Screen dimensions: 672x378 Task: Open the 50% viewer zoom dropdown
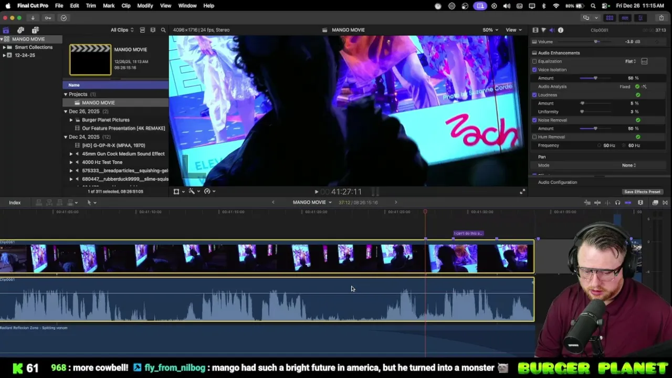[490, 30]
